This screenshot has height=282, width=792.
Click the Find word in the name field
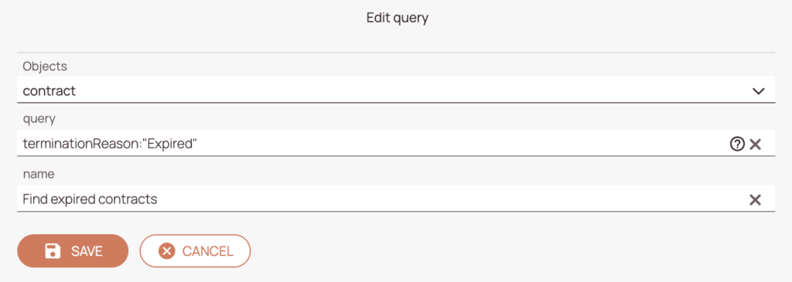[x=34, y=199]
